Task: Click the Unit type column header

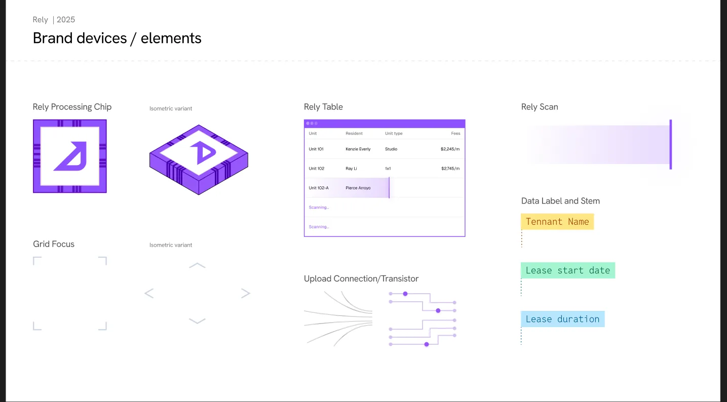Action: 394,134
